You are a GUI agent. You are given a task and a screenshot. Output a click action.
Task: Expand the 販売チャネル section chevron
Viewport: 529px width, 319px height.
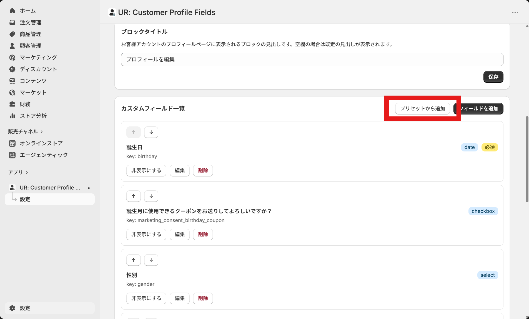pyautogui.click(x=42, y=132)
